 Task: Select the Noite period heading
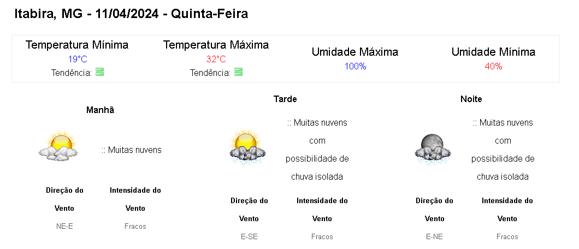[471, 99]
